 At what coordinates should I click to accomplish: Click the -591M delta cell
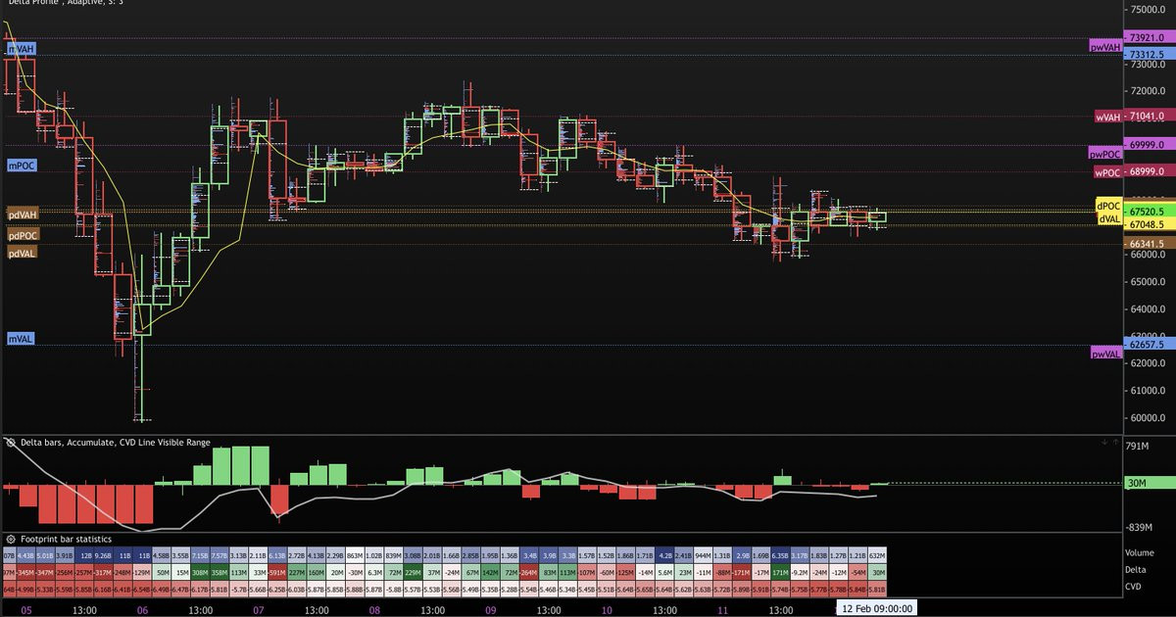[x=277, y=572]
